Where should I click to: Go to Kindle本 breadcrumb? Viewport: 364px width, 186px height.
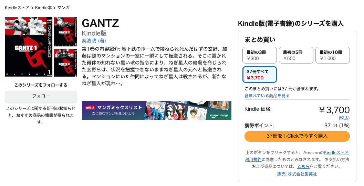43,8
